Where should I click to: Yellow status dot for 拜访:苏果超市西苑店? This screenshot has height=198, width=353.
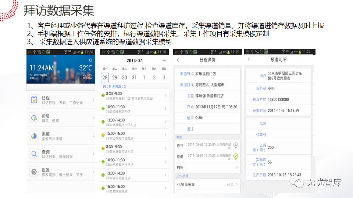[103, 135]
